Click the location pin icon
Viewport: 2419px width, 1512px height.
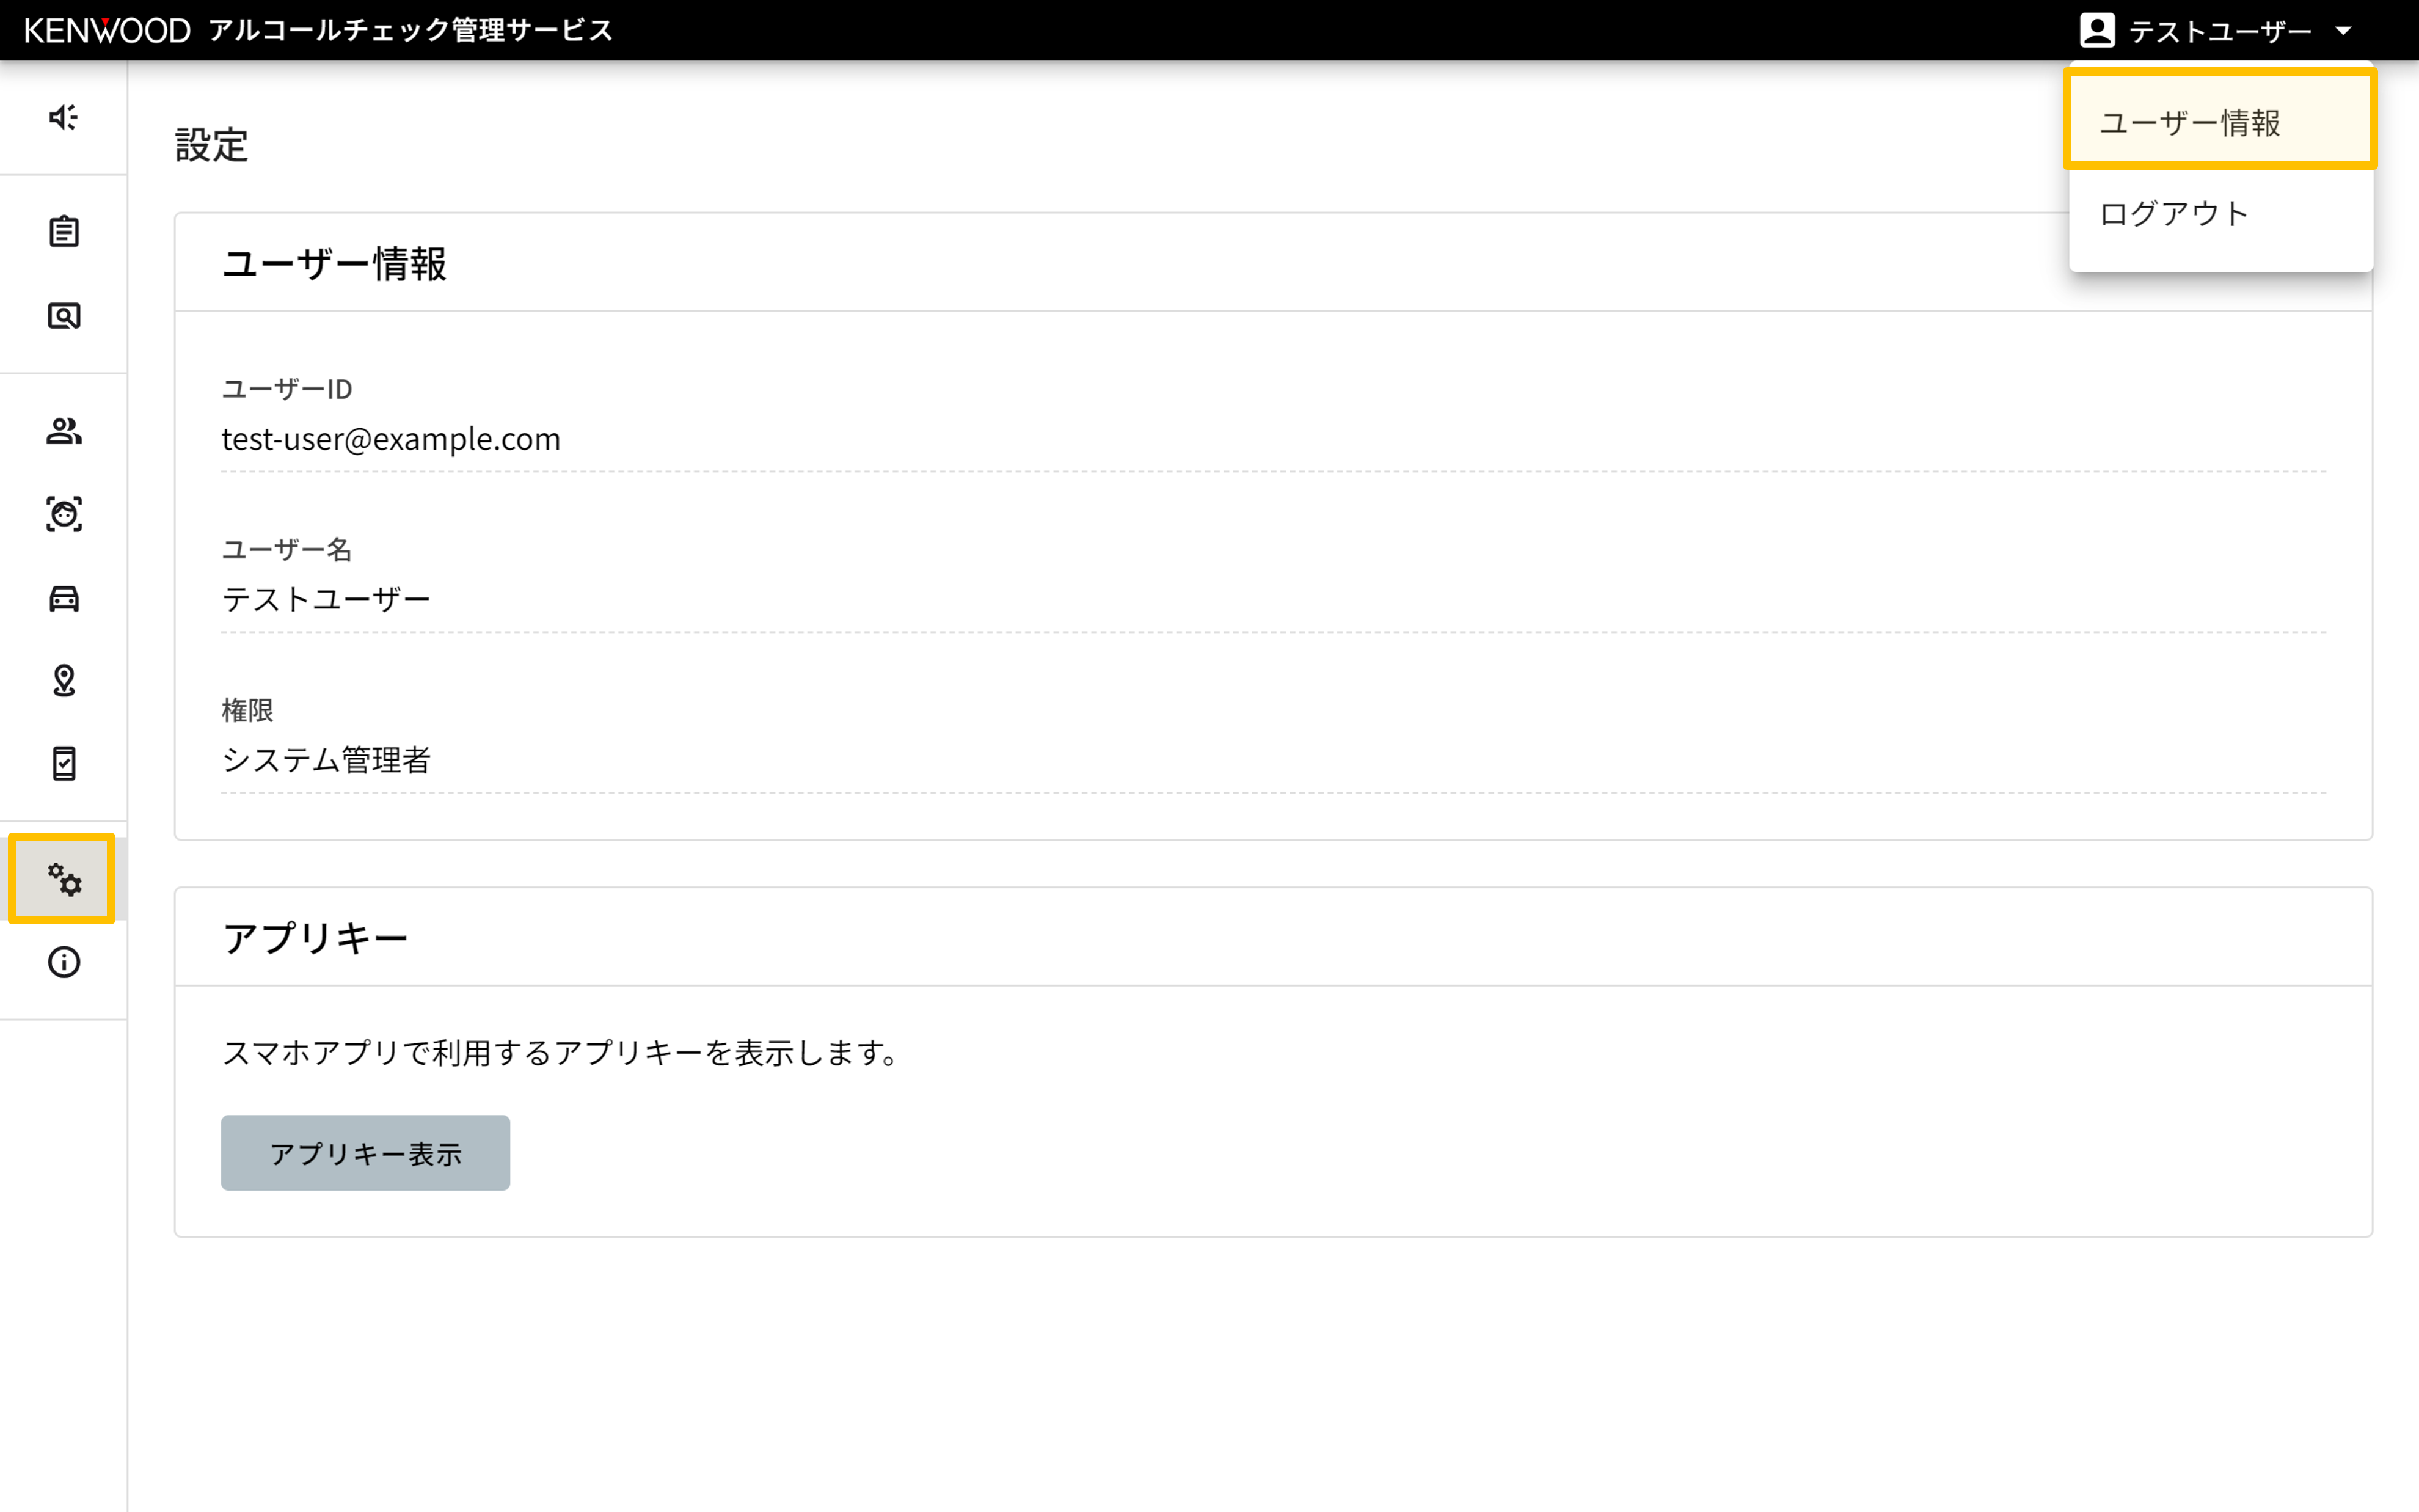tap(63, 681)
